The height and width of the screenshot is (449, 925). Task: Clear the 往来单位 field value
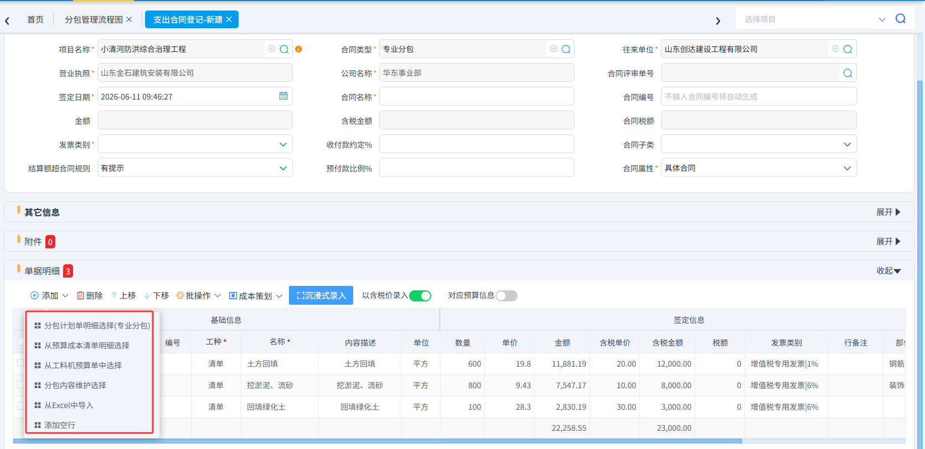(835, 49)
